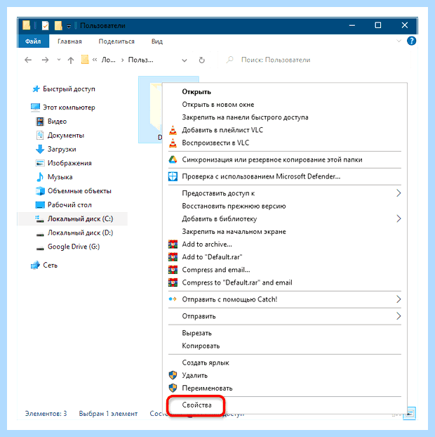The image size is (435, 437).
Task: Click Выбран 1 элемент in the status bar
Action: tap(108, 414)
